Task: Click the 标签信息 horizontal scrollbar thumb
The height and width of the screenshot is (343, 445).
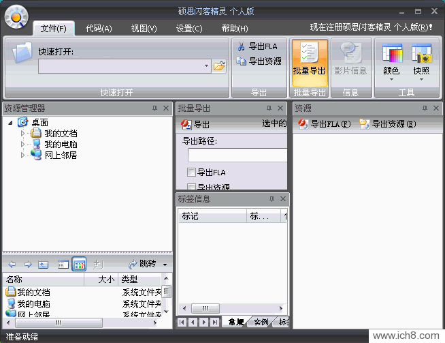Action: [x=205, y=308]
